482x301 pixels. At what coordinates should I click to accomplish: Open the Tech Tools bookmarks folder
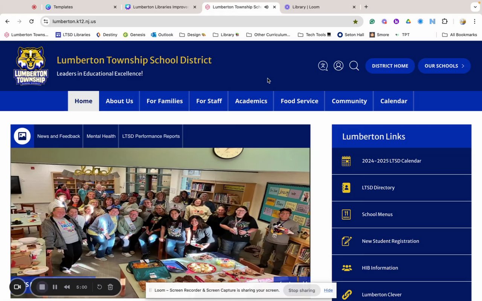314,35
